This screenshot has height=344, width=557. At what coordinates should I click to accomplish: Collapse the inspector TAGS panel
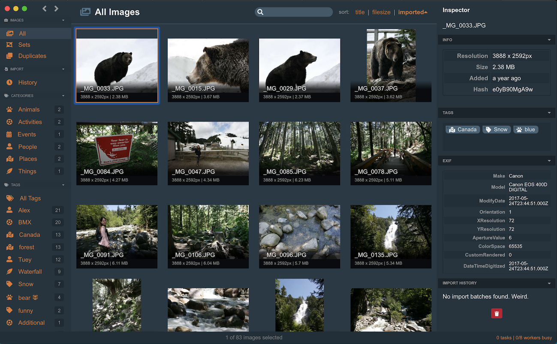549,113
